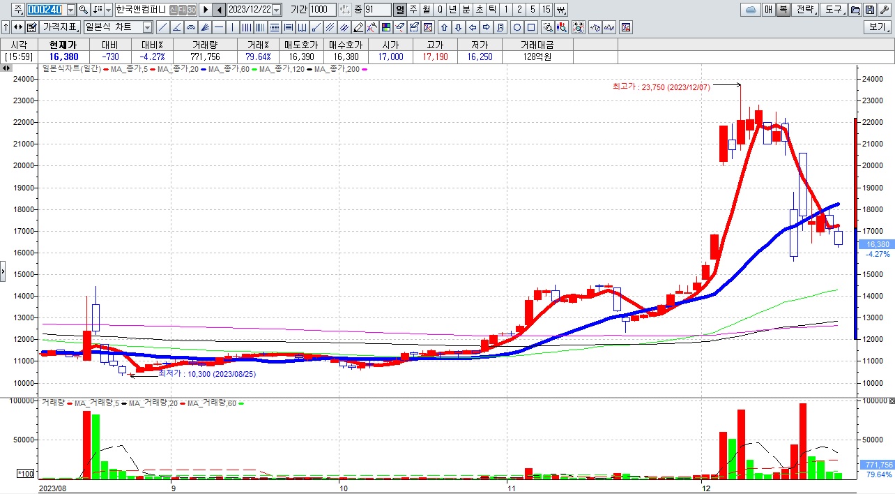Select the arc drawing tool

[x=191, y=27]
